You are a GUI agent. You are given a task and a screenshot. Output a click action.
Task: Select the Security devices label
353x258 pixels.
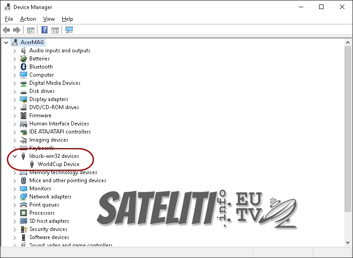[48, 229]
